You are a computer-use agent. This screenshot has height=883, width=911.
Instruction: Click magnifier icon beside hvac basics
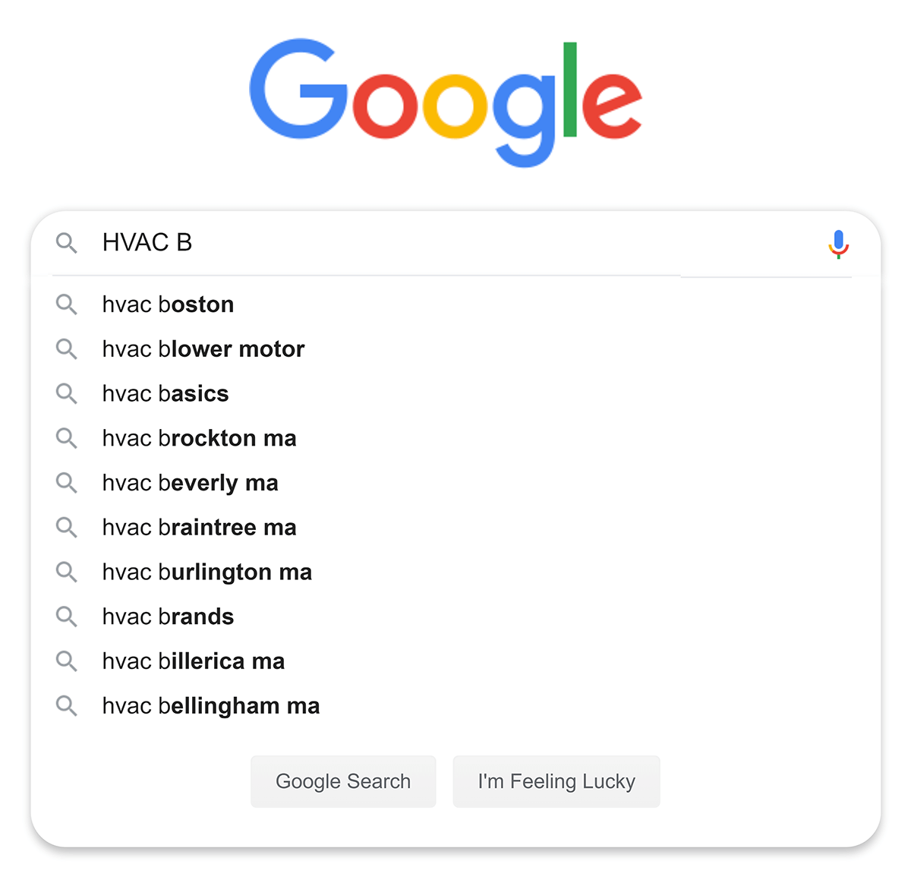point(67,393)
